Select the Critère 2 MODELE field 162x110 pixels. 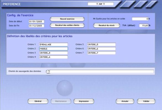point(53,49)
